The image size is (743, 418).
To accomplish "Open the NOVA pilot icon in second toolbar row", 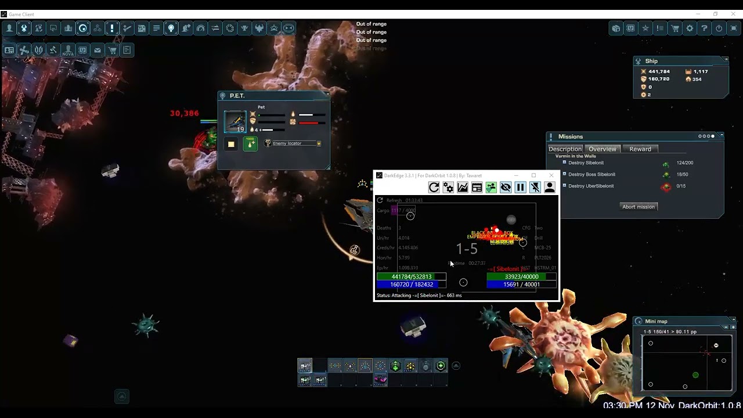I will tap(68, 50).
